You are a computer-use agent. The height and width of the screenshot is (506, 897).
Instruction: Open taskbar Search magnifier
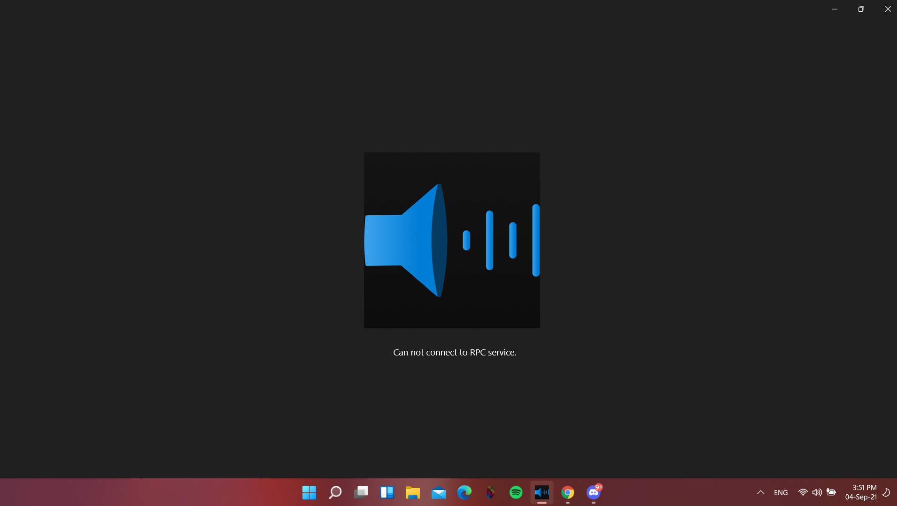(x=335, y=492)
